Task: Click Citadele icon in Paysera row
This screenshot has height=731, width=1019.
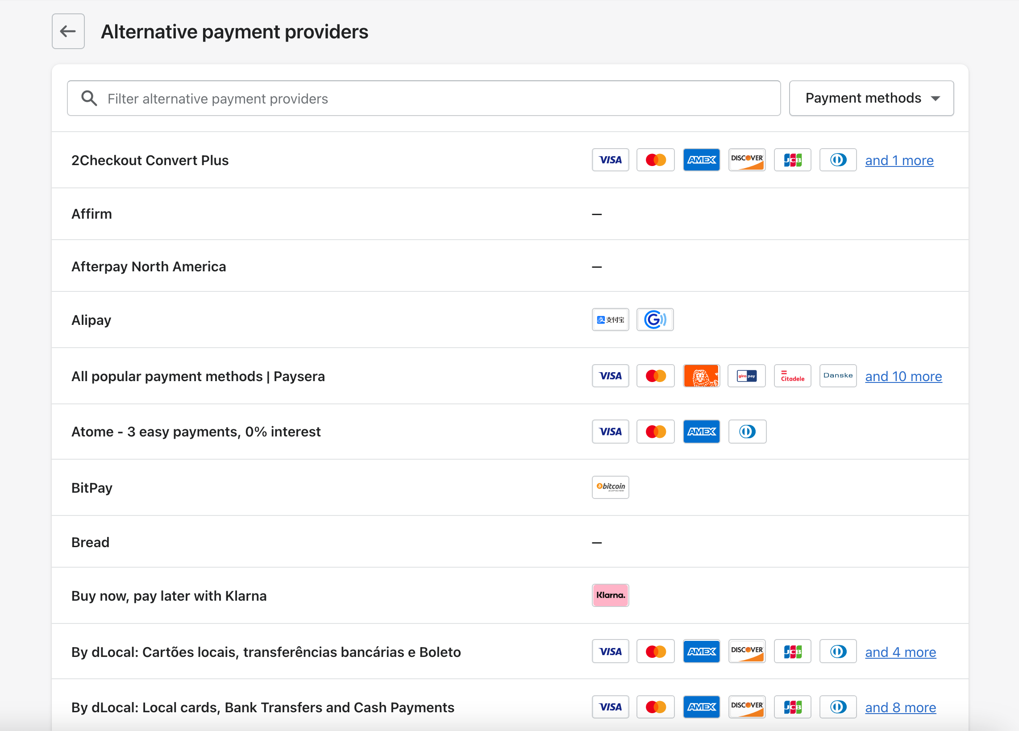Action: point(793,376)
